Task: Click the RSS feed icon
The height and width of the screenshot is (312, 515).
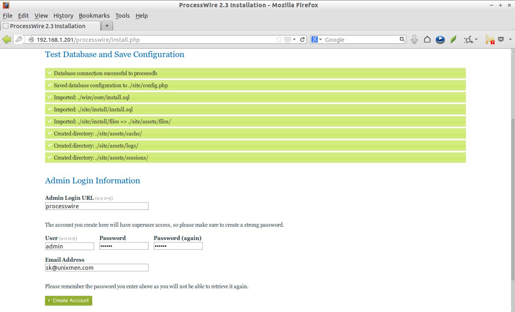Action: [490, 39]
